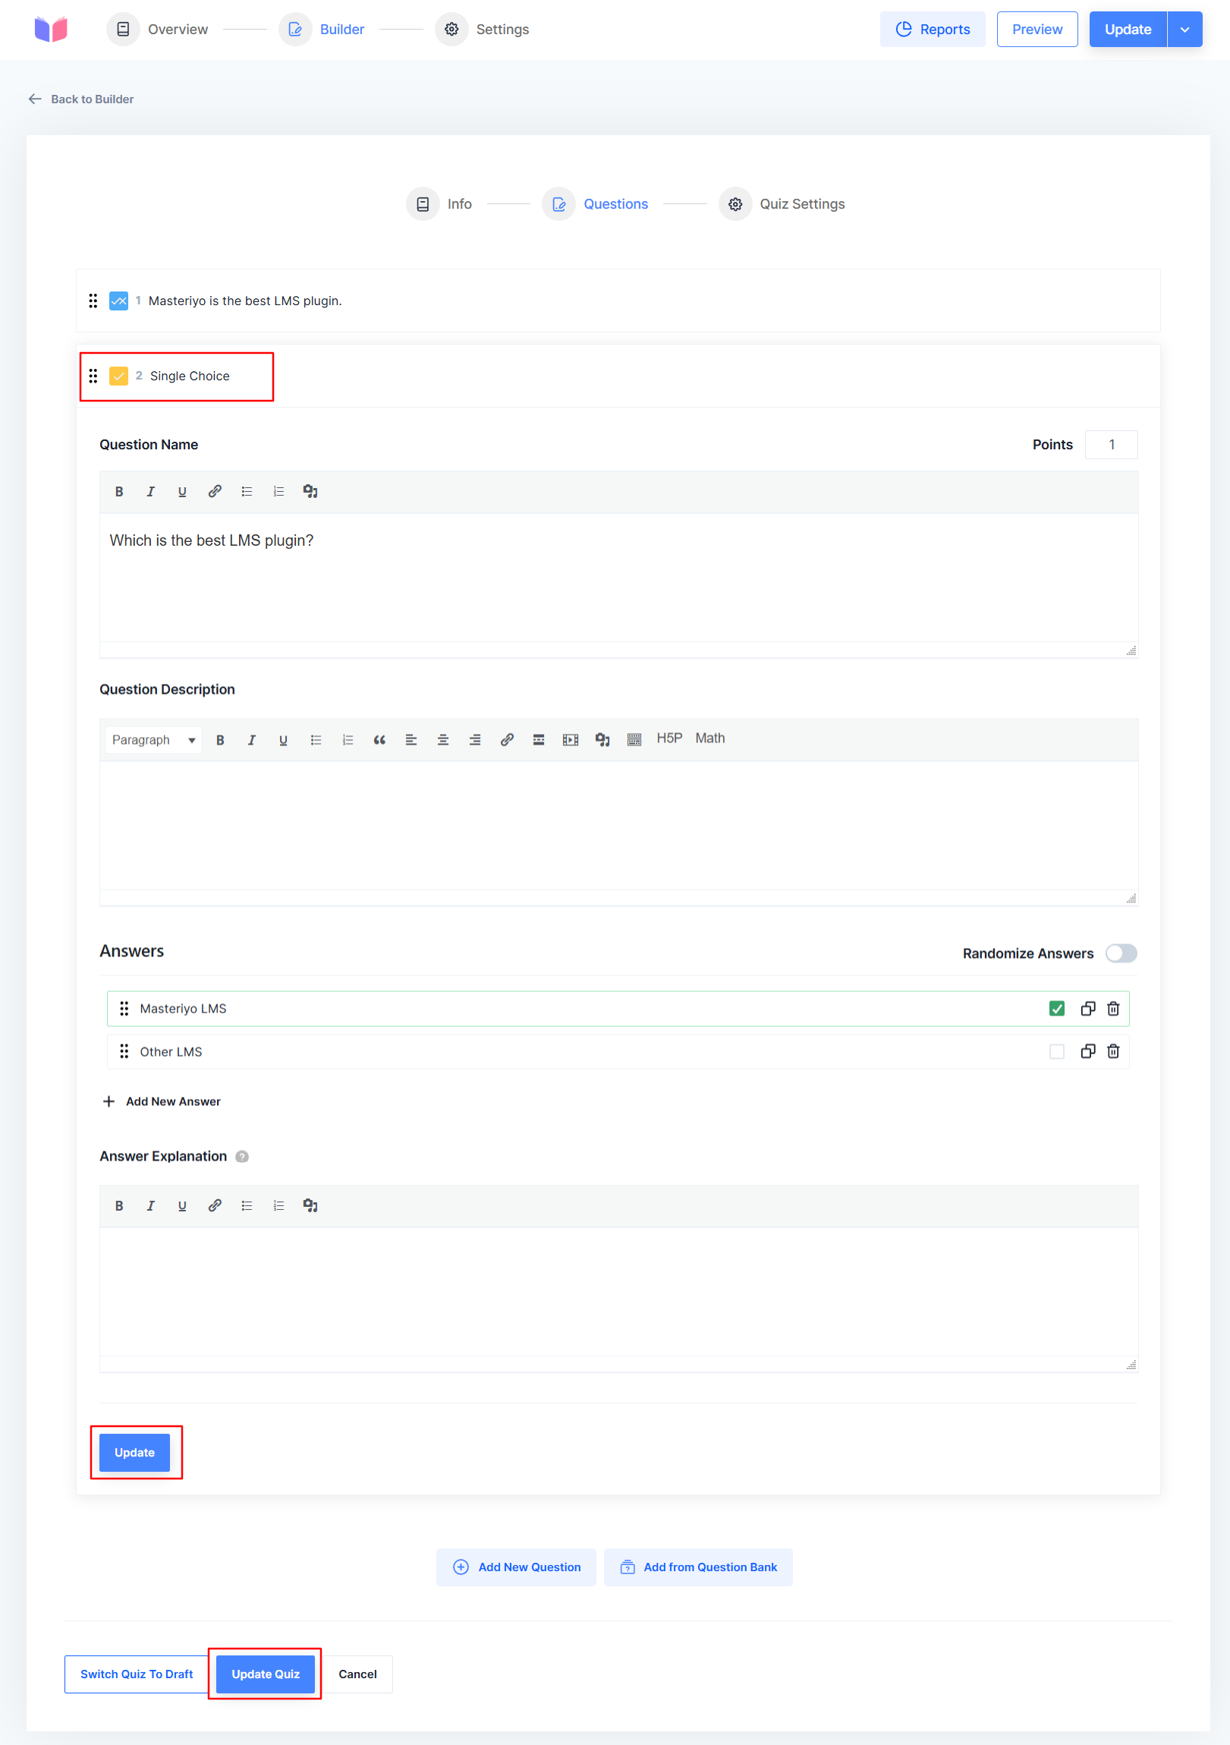Underline text in Question Name toolbar
This screenshot has height=1745, width=1230.
182,492
